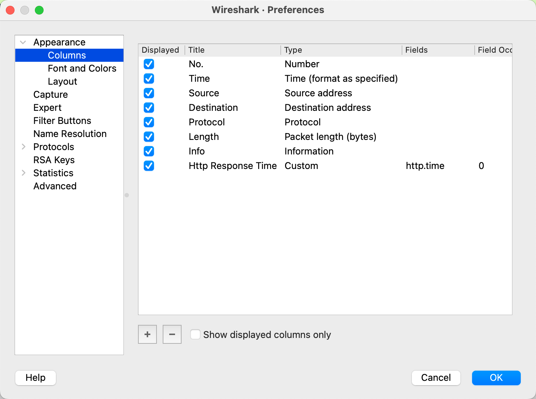Viewport: 536px width, 399px height.
Task: Click the 'Custom' type cell
Action: pyautogui.click(x=301, y=166)
